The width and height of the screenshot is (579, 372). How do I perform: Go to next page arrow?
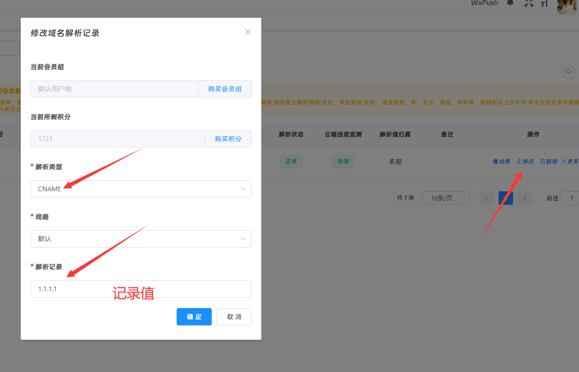pyautogui.click(x=525, y=198)
